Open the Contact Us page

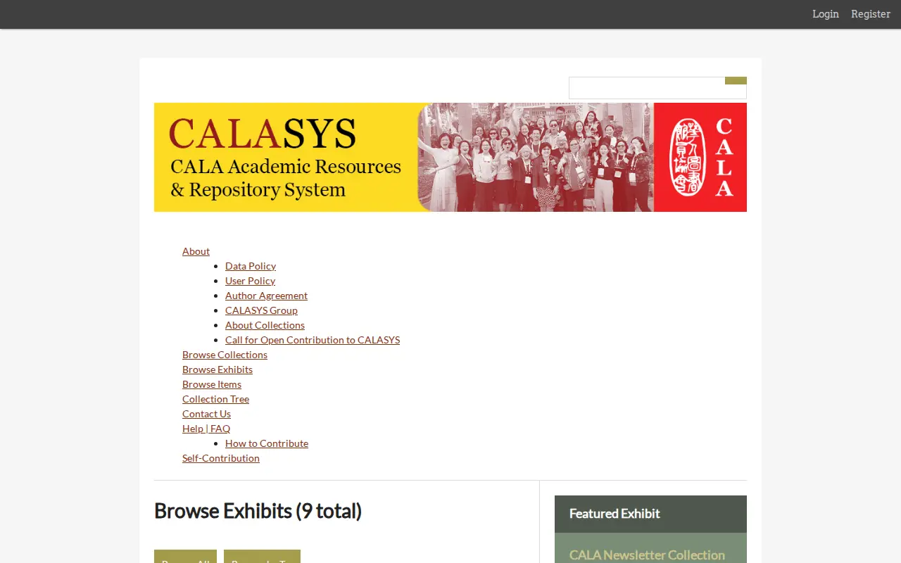click(x=206, y=414)
